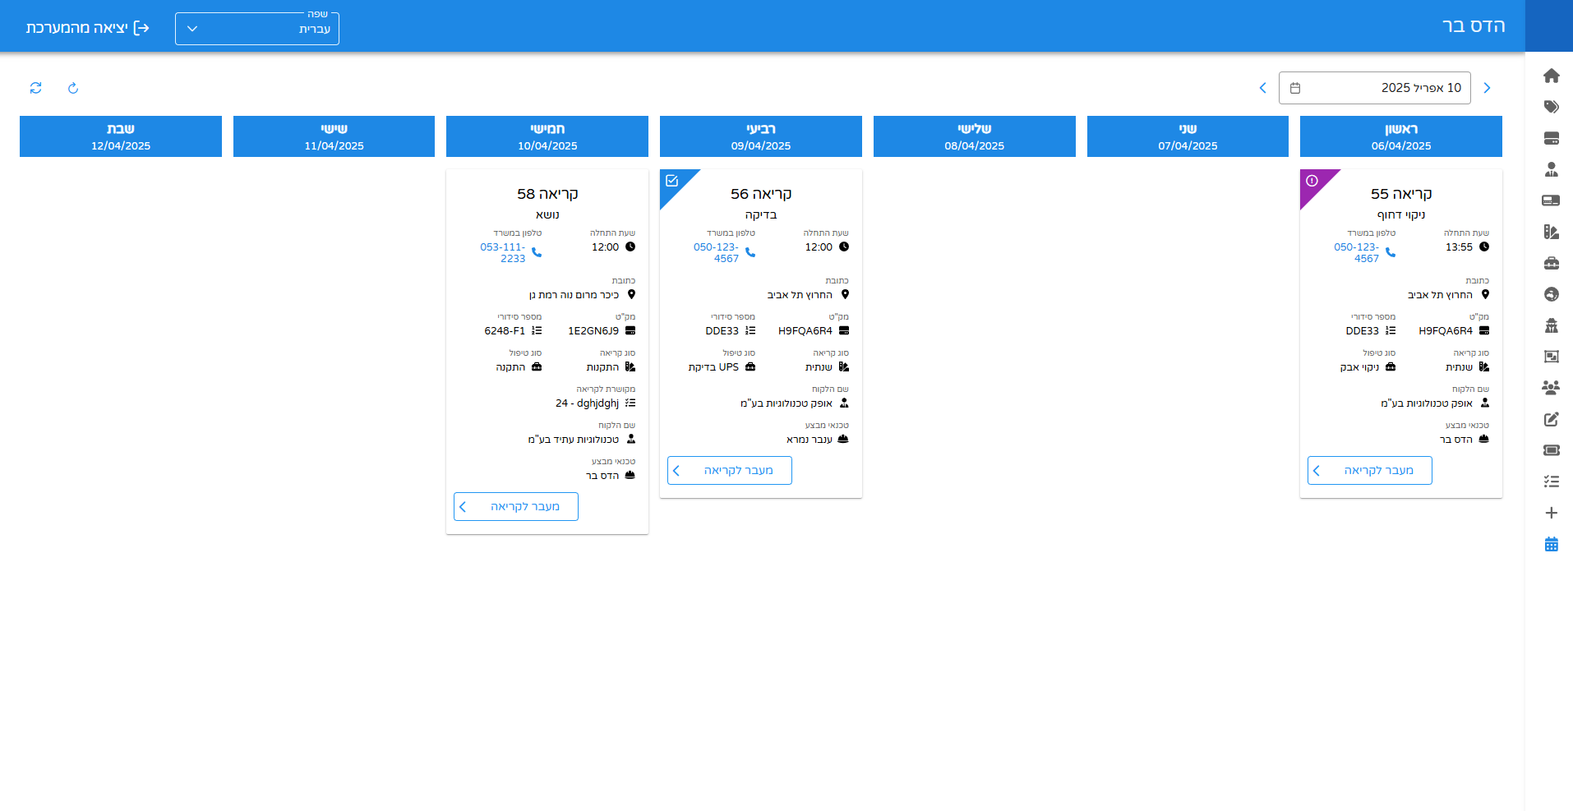This screenshot has height=811, width=1573.
Task: Click קריאה 58 card title
Action: (x=547, y=194)
